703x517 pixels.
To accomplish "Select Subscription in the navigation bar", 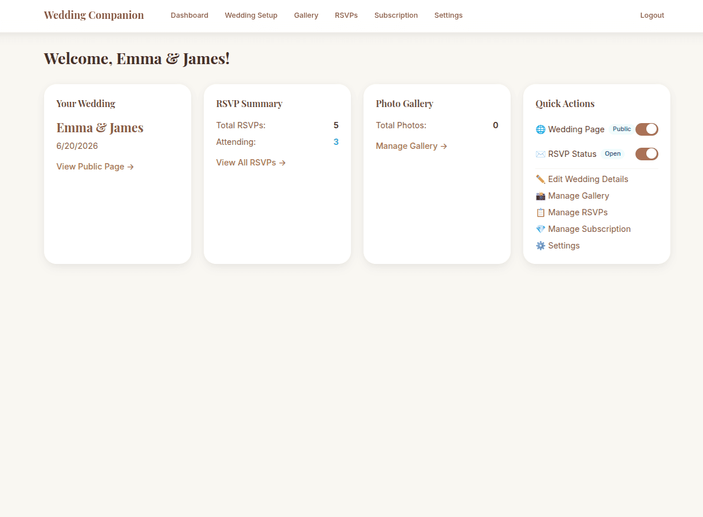I will (396, 15).
